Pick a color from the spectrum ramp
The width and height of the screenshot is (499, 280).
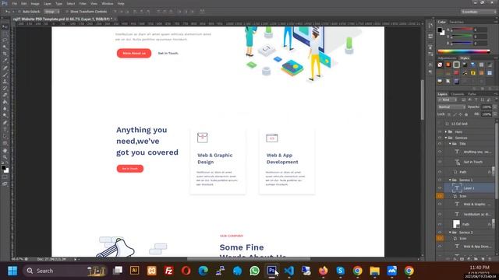464,51
